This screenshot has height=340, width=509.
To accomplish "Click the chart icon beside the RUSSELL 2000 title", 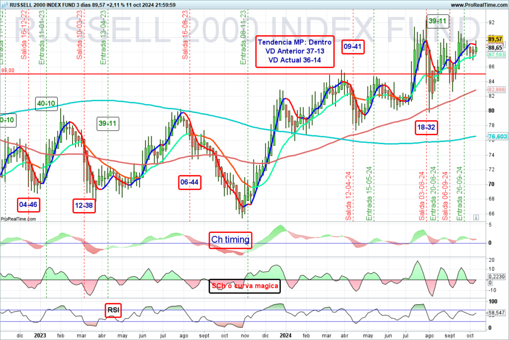I will tap(4, 5).
